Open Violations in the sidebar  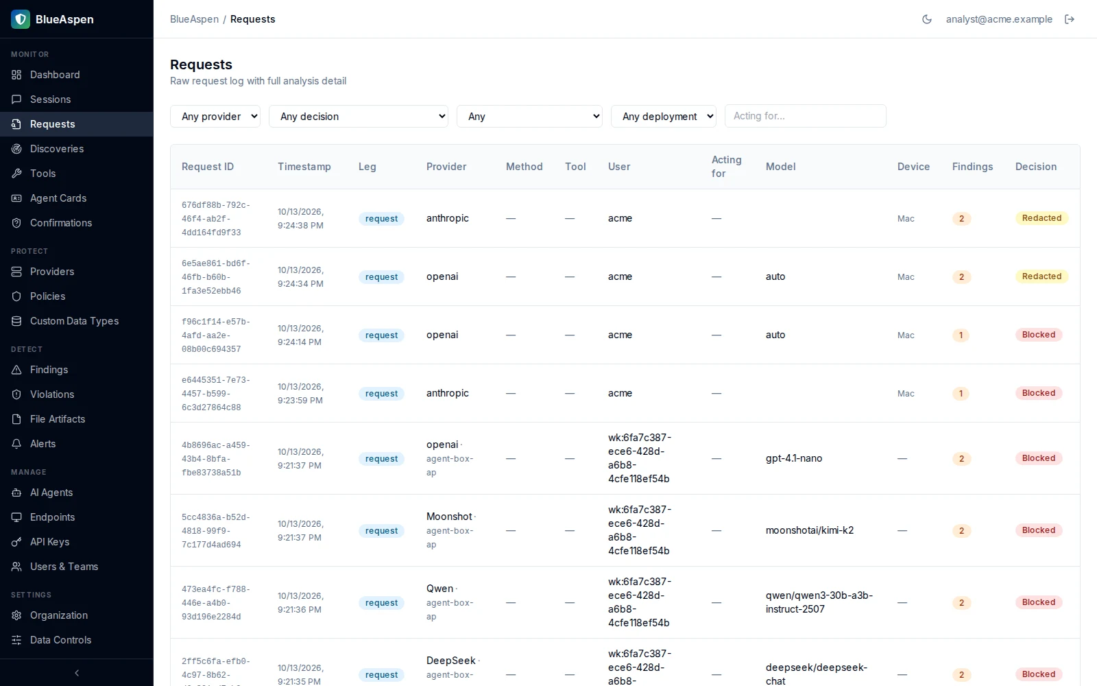click(x=77, y=394)
